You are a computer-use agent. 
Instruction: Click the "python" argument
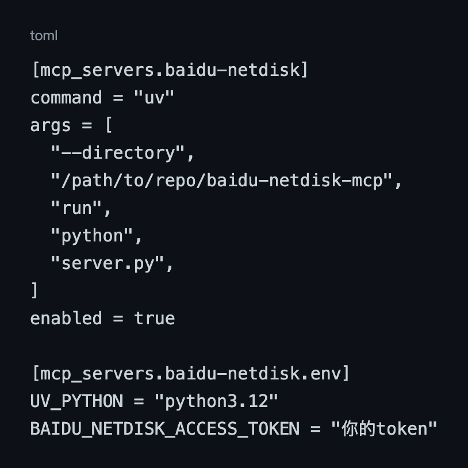(x=92, y=236)
